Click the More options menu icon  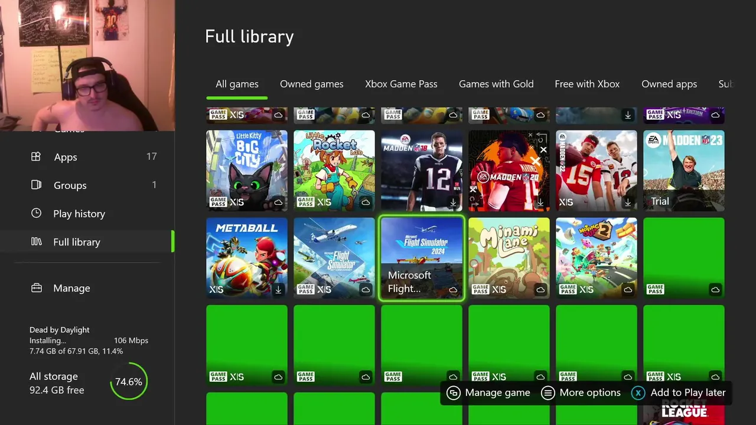click(548, 393)
